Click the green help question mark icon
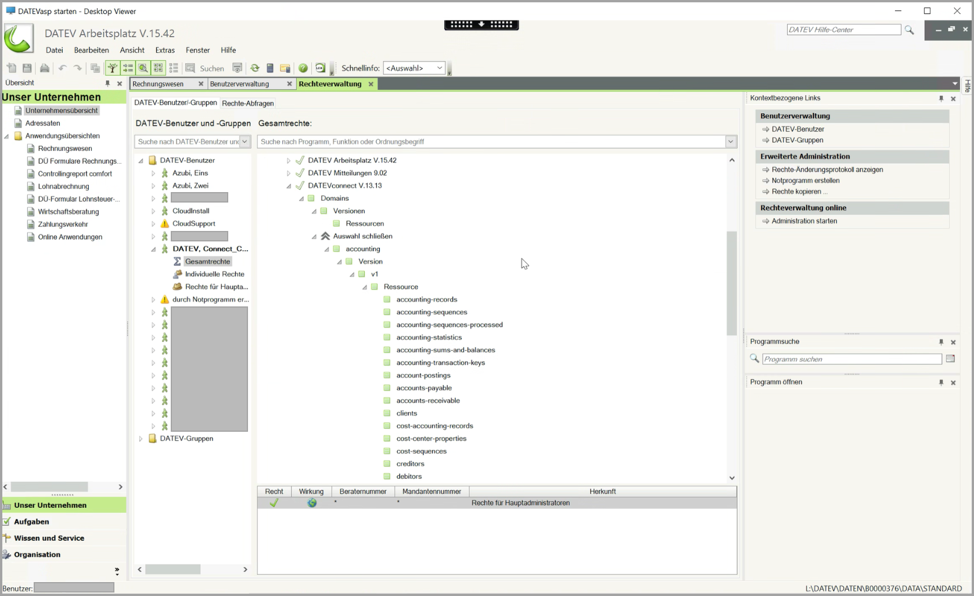974x596 pixels. click(x=303, y=68)
